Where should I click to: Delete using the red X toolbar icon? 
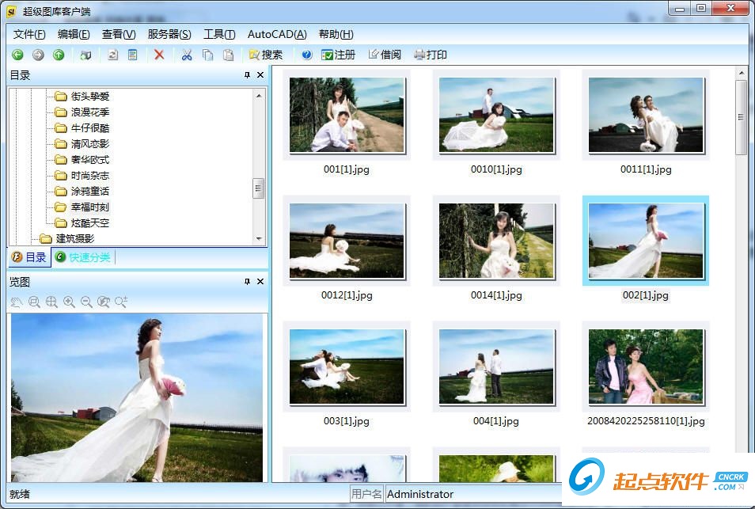158,55
